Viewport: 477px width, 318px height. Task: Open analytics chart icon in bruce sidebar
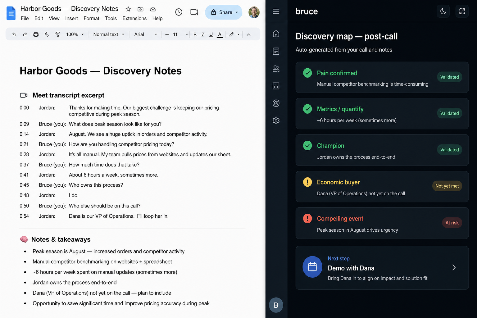(x=276, y=86)
